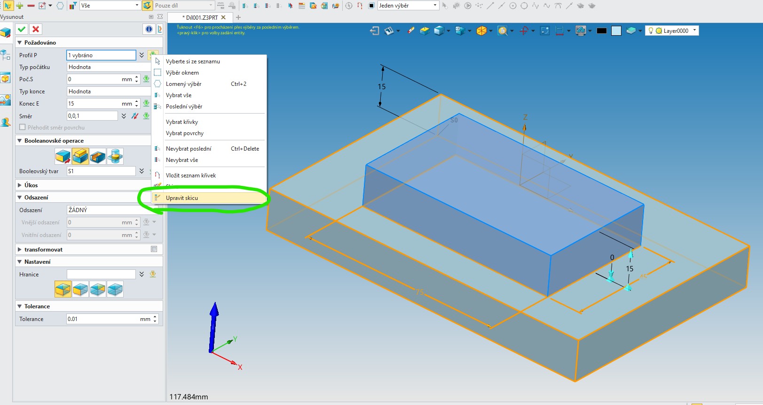The image size is (763, 405).
Task: Expand the Úkos section
Action: tap(20, 185)
